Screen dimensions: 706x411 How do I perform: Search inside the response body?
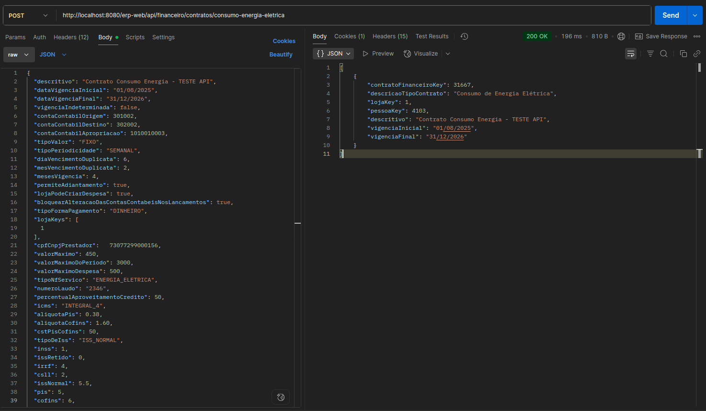tap(664, 54)
